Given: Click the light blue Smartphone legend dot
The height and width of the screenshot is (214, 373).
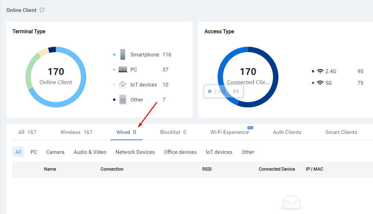Looking at the screenshot, I should 114,55.
